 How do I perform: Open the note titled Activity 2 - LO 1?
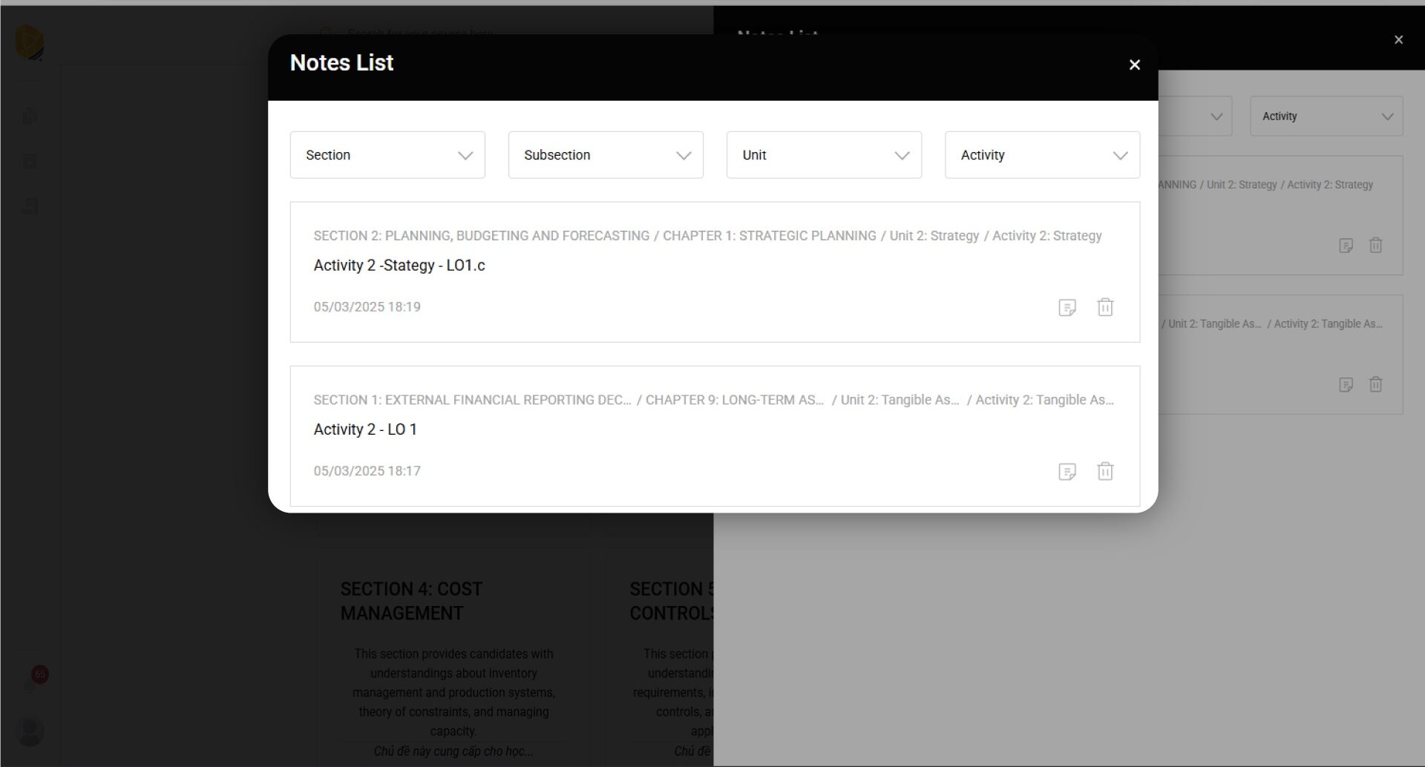[x=365, y=429]
